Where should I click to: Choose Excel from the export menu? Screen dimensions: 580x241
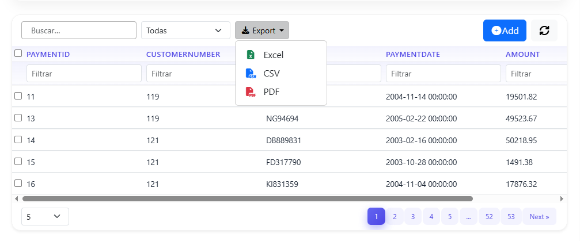tap(273, 55)
